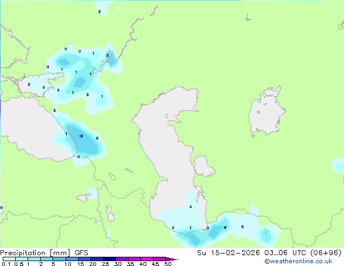Click the '0.1' legend scale label

pyautogui.click(x=7, y=264)
